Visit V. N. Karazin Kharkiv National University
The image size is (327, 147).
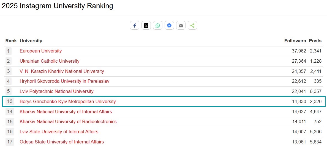pyautogui.click(x=62, y=71)
